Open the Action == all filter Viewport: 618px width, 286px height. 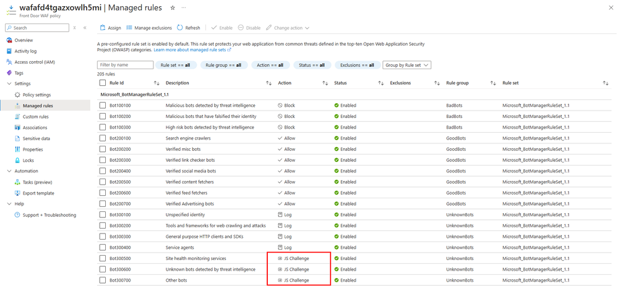270,65
